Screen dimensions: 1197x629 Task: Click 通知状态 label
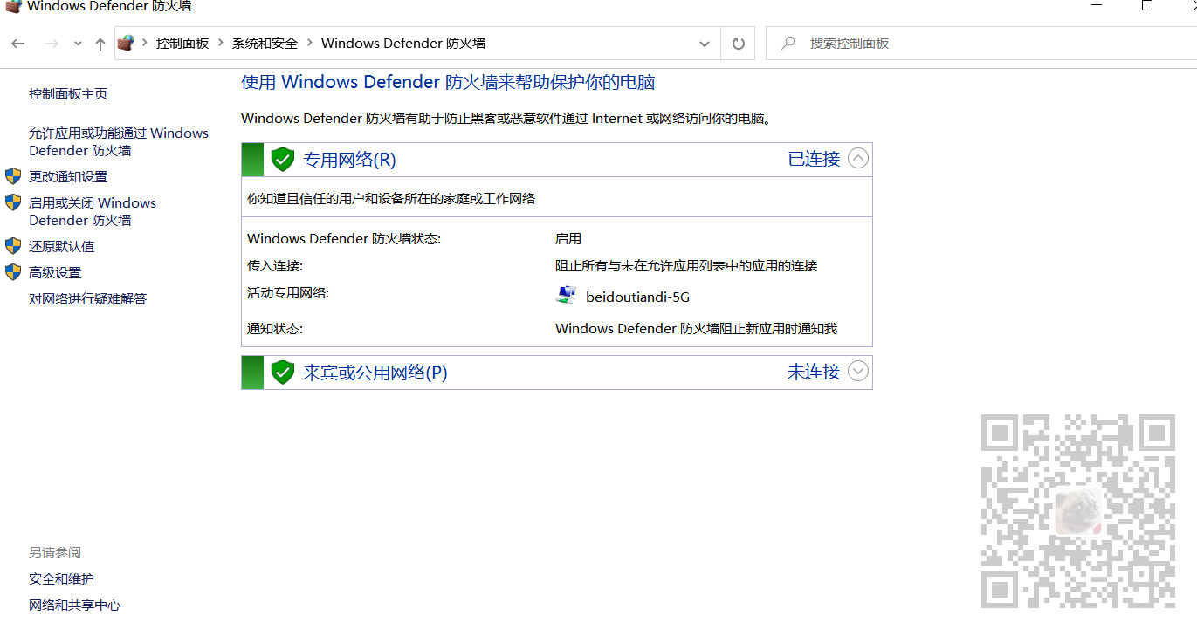(275, 328)
